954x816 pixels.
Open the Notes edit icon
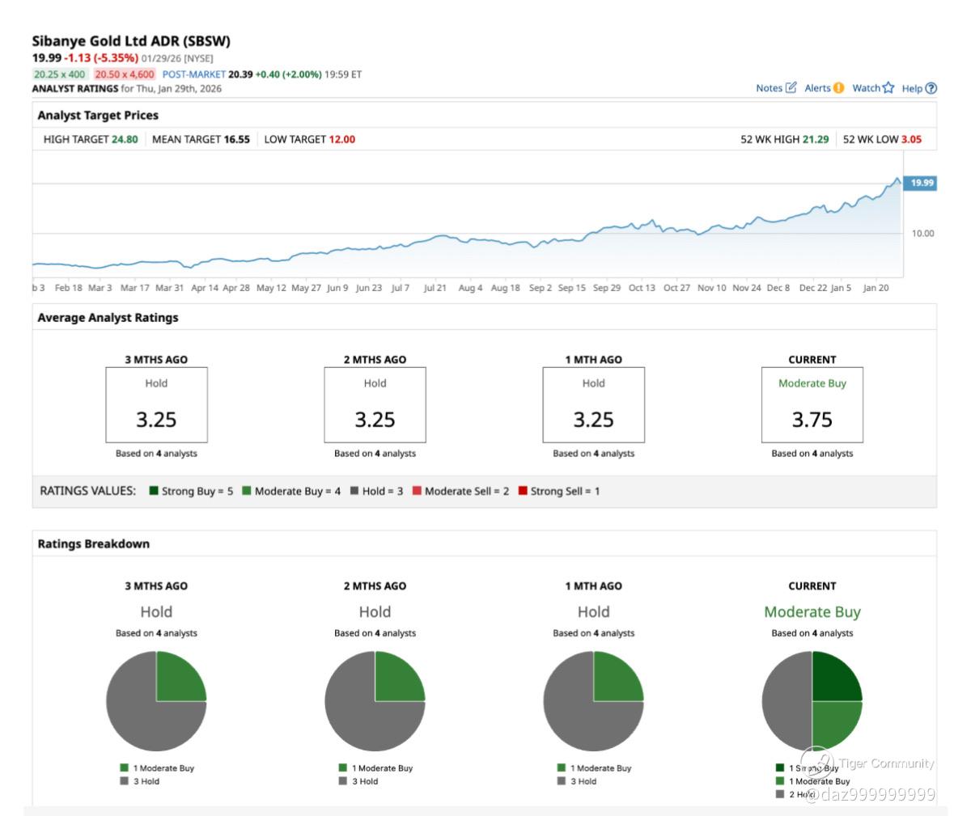(x=791, y=88)
